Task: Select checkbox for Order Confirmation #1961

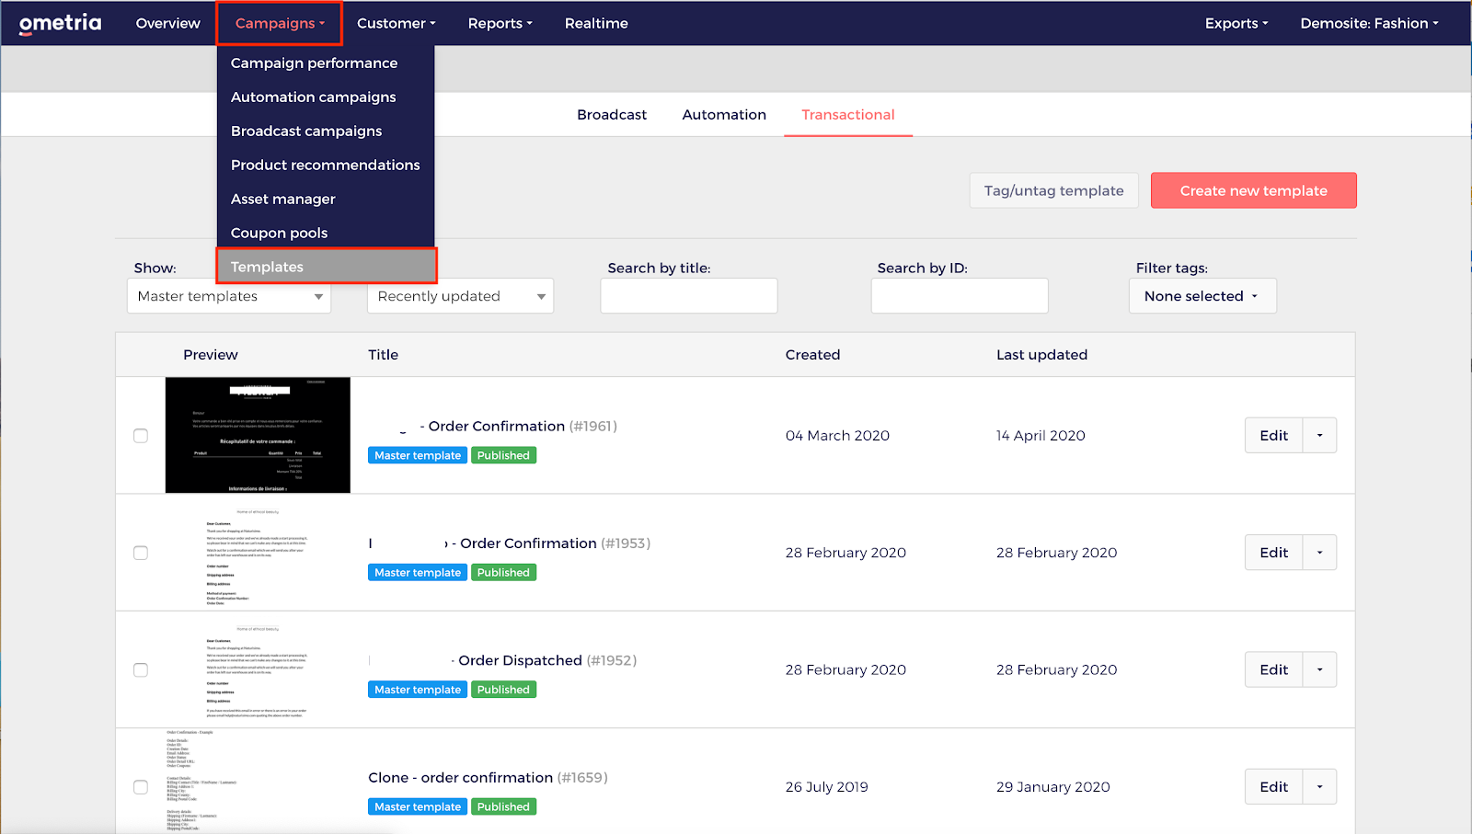Action: click(141, 436)
